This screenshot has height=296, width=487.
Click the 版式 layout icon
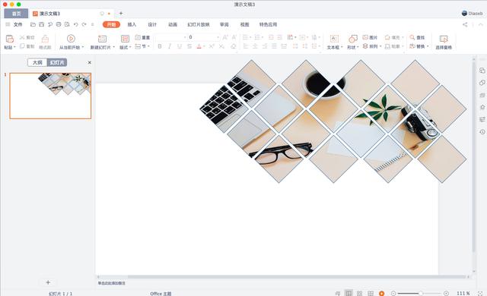(x=125, y=39)
